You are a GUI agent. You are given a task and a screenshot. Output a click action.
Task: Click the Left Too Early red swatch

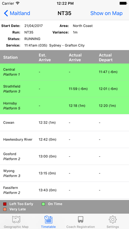click(5, 204)
